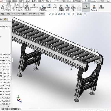The width and height of the screenshot is (111, 111).
Task: Click Zoom to Fit in view toolbar
Action: [50, 14]
